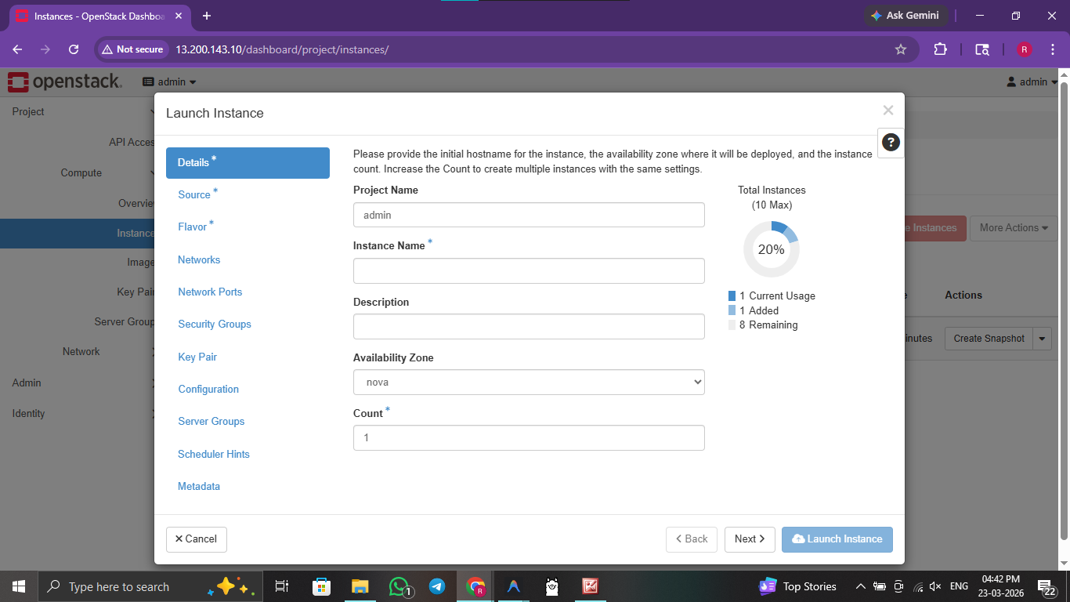Click the Instance Name input field
This screenshot has width=1070, height=602.
click(529, 270)
